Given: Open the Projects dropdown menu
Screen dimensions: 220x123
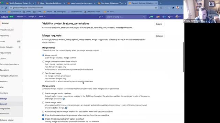Looking at the screenshot, I should [21, 17].
